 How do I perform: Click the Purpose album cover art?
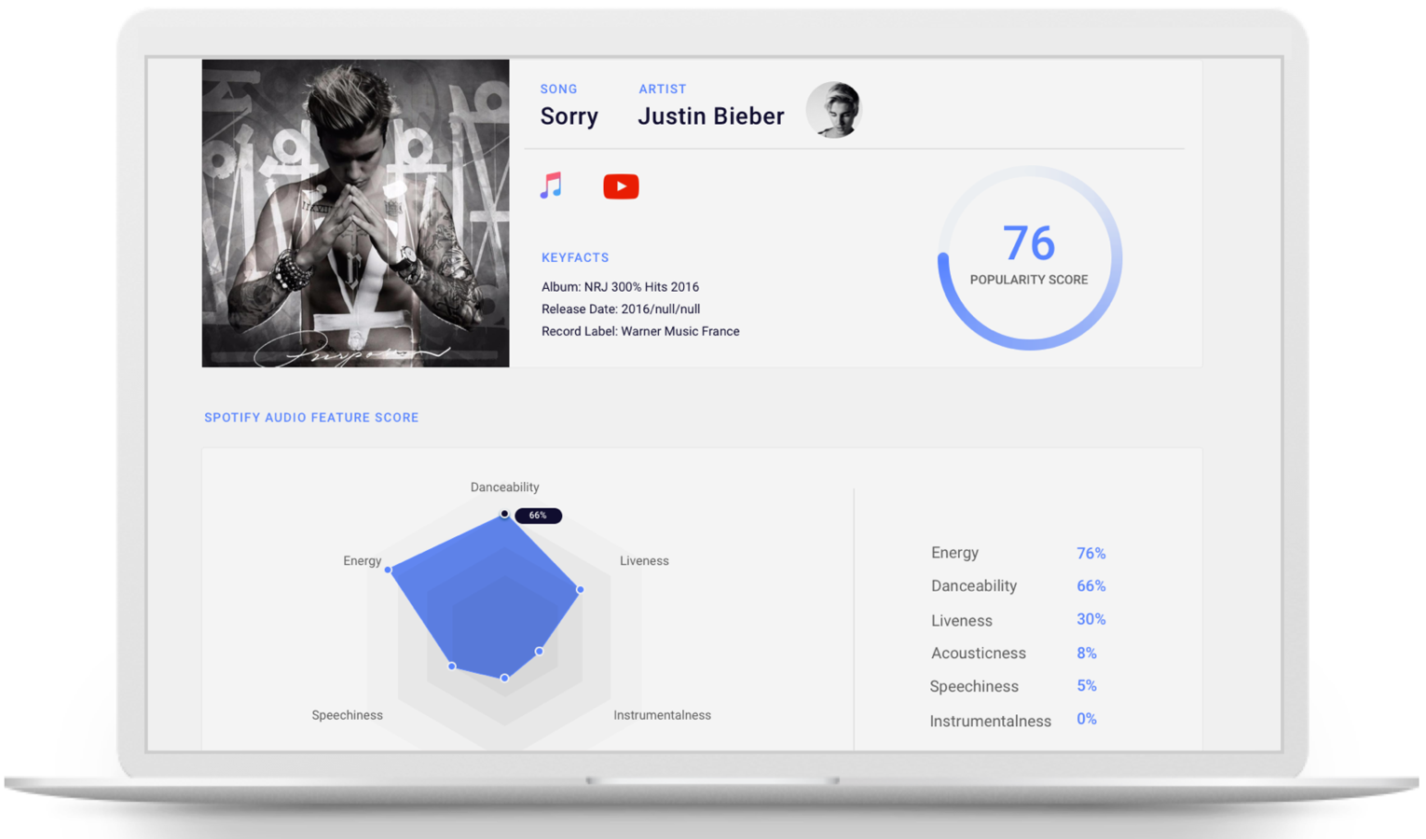tap(356, 213)
